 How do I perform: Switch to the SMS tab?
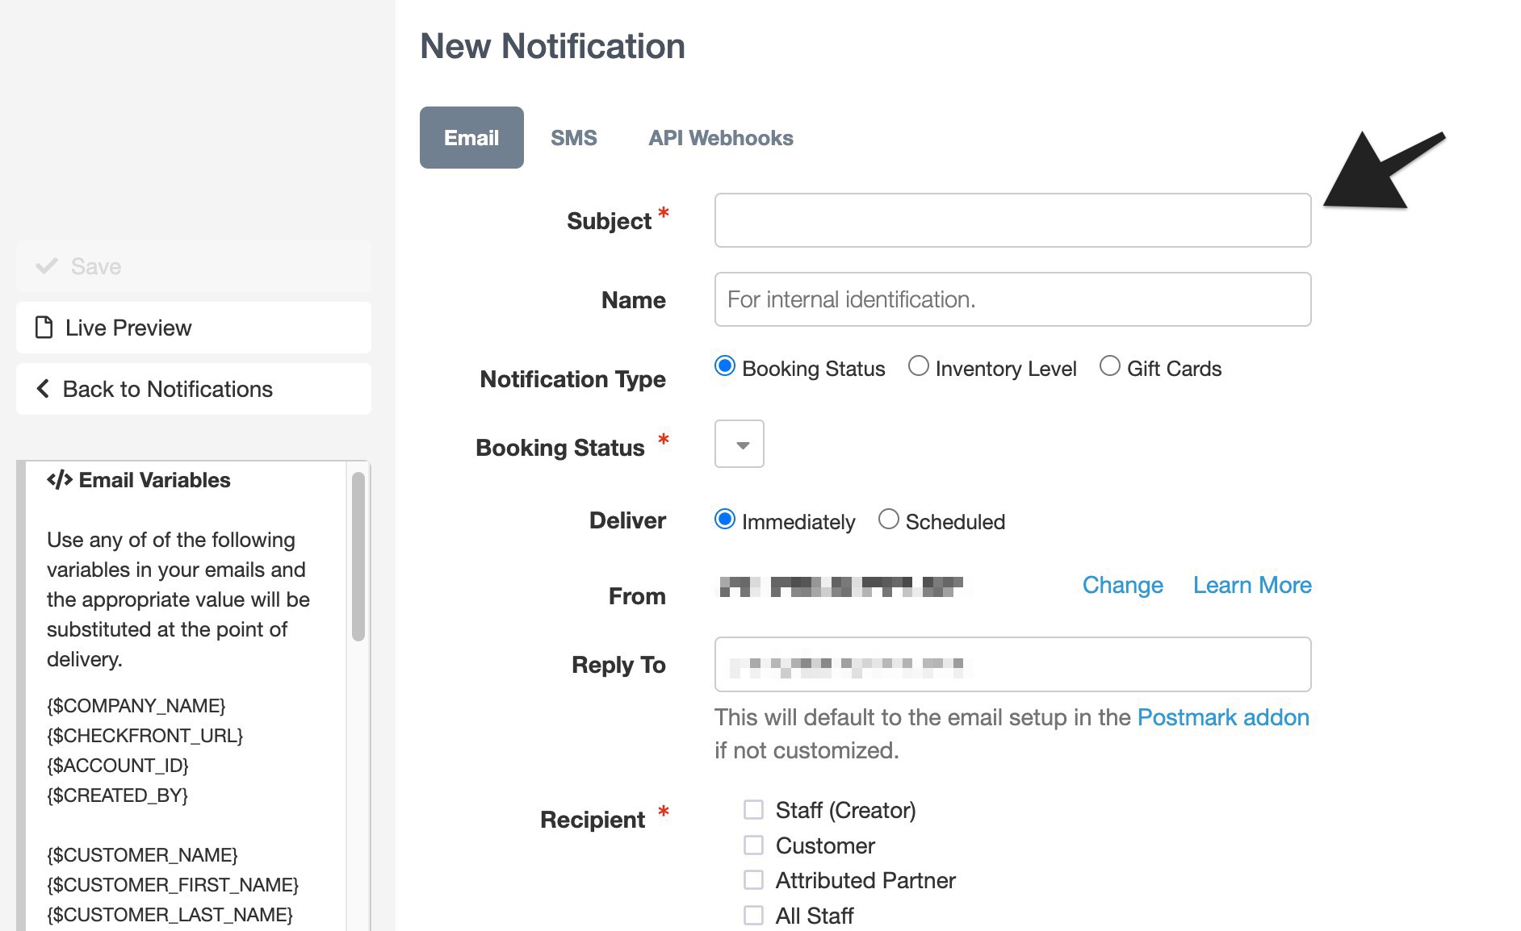(x=574, y=138)
